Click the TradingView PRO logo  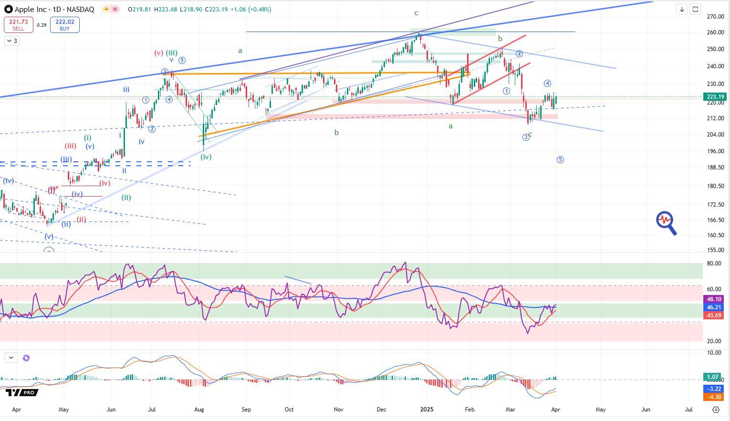pyautogui.click(x=22, y=392)
